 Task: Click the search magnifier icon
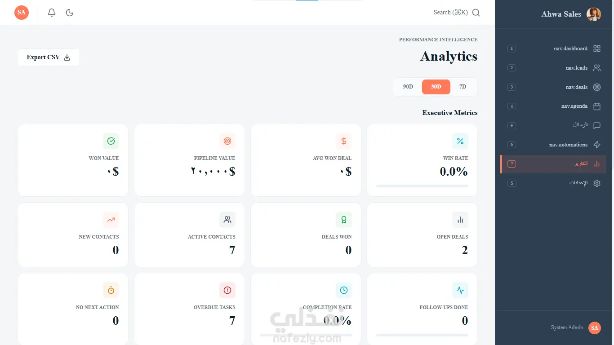(x=476, y=13)
